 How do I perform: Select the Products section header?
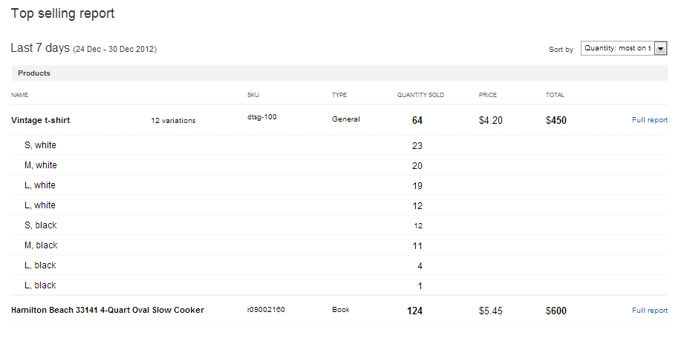(x=34, y=73)
